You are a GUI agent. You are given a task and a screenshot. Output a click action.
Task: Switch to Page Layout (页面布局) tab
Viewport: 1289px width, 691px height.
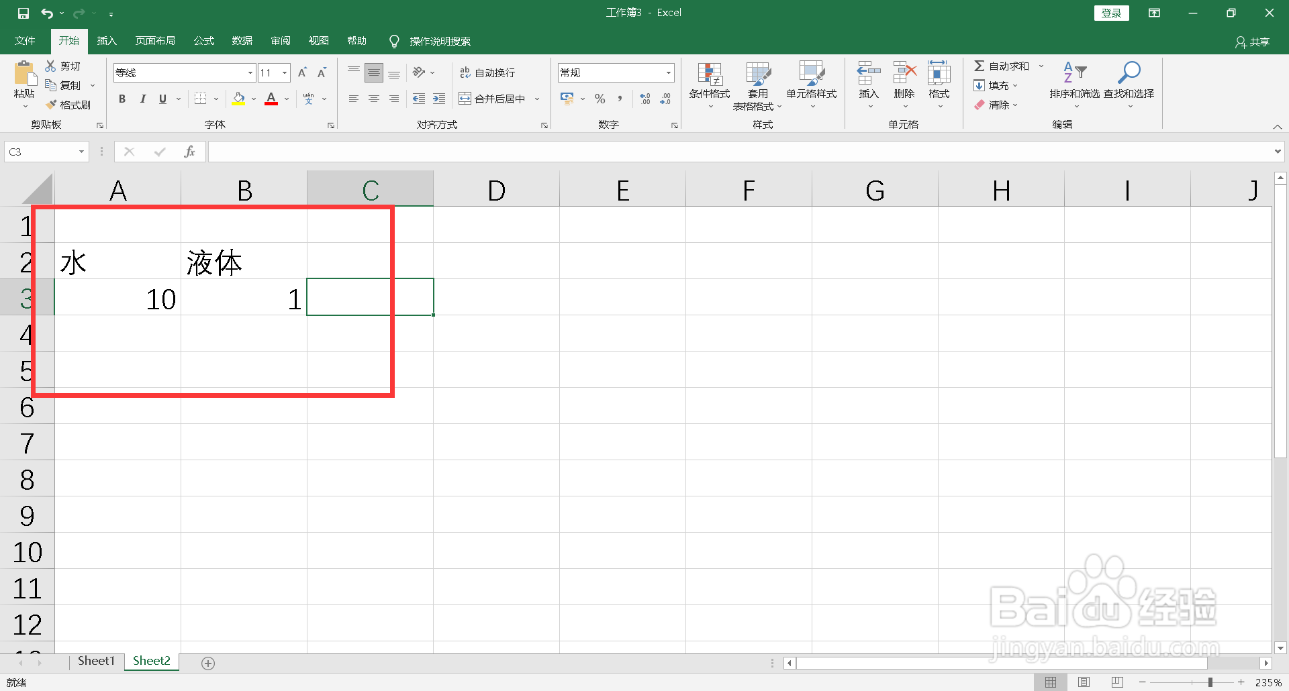(x=155, y=41)
